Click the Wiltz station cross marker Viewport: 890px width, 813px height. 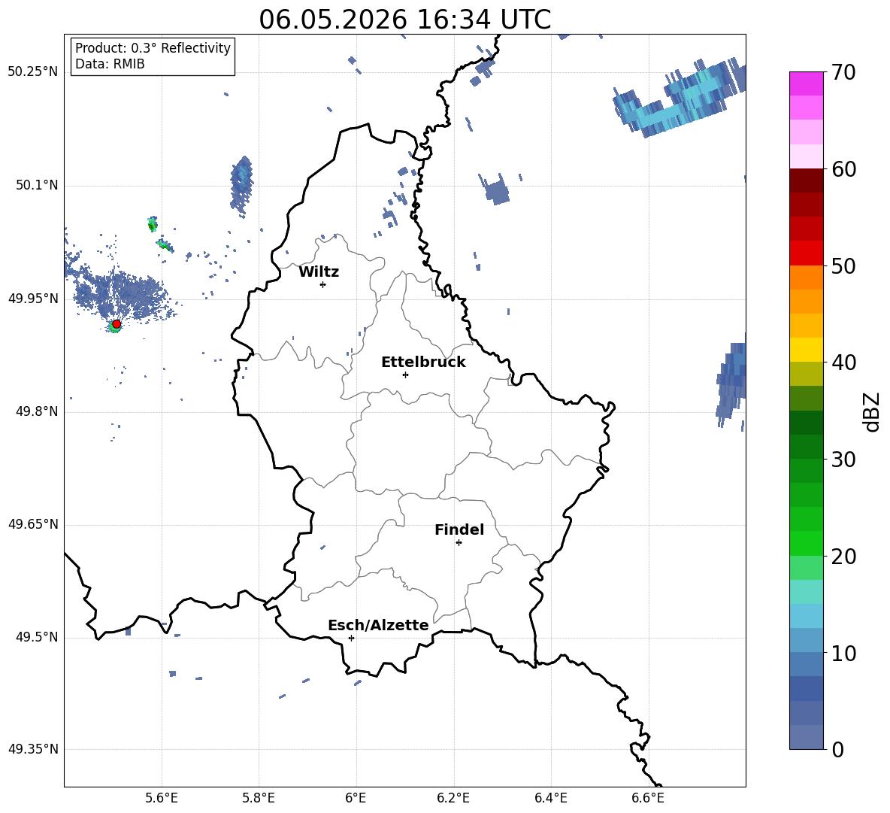(x=323, y=284)
